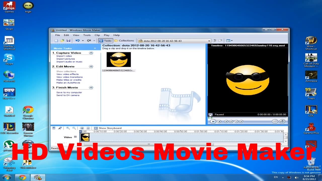
Task: Select the smiley clip thumbnail in collection
Action: tap(119, 60)
